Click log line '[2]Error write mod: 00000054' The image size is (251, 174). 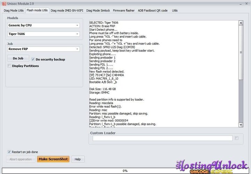(109, 120)
